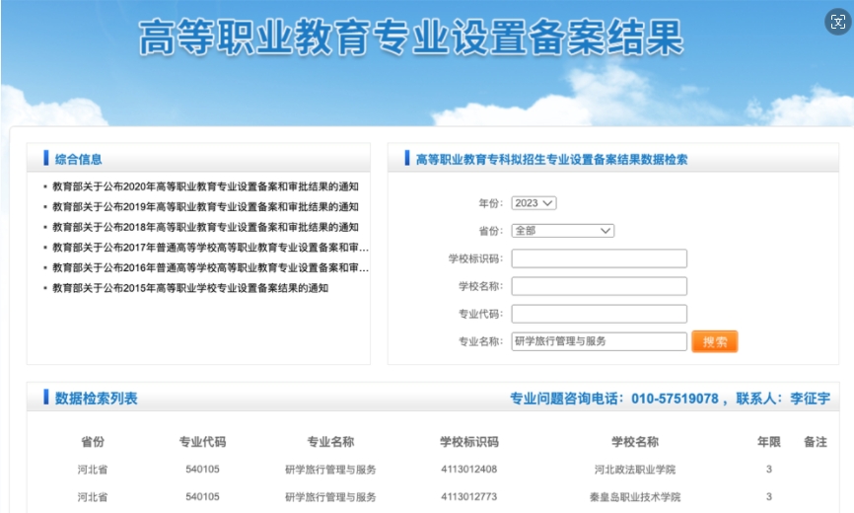
Task: Open the 年份 2023 dropdown
Action: pyautogui.click(x=534, y=203)
